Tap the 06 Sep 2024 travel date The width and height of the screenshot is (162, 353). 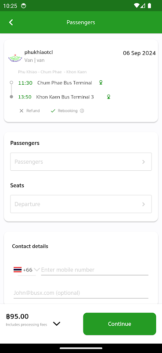click(139, 53)
